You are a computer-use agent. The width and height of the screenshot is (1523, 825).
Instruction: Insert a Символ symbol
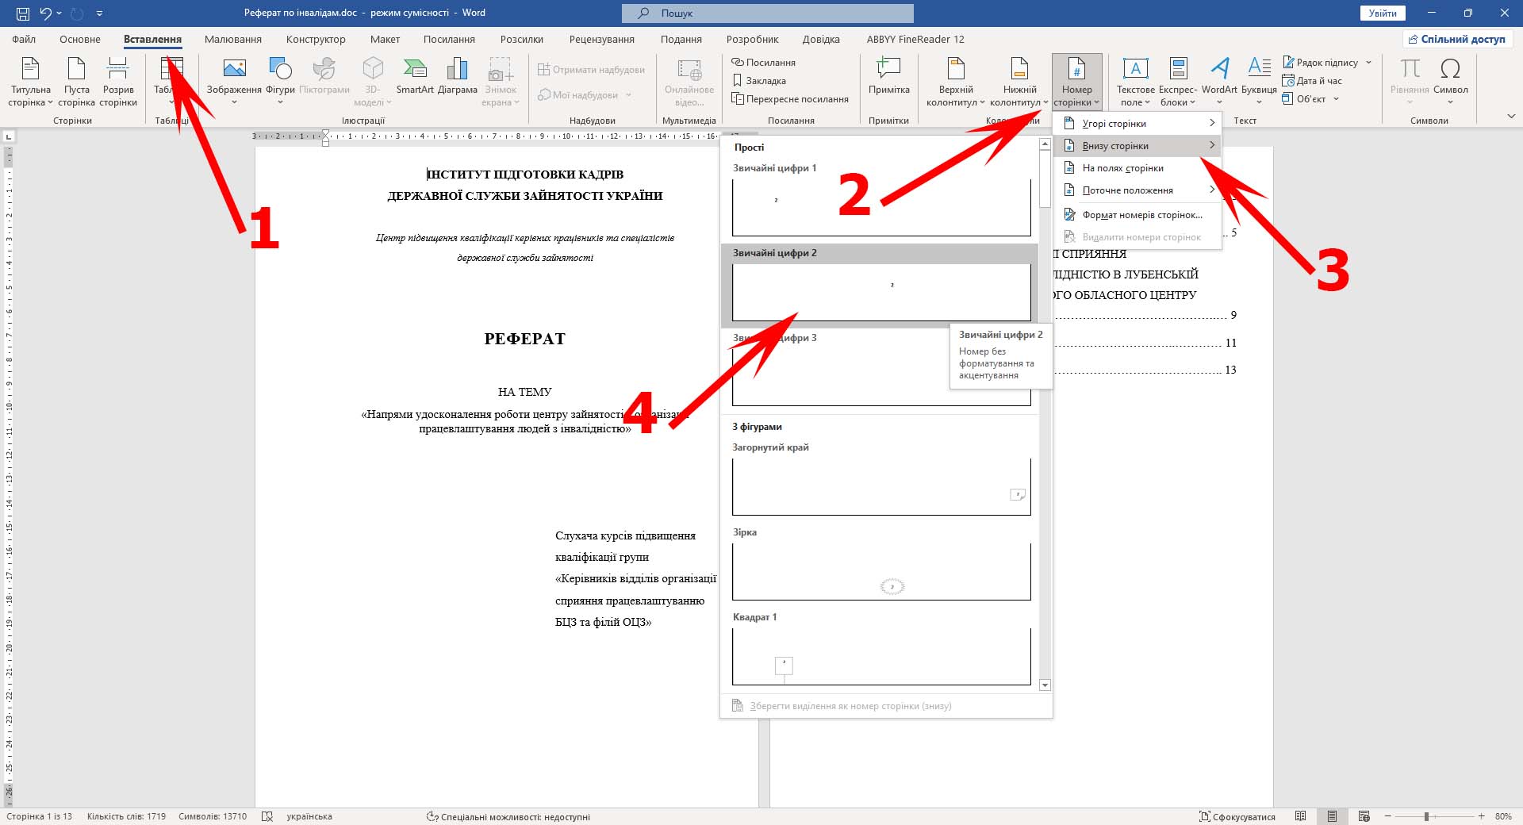[1450, 82]
